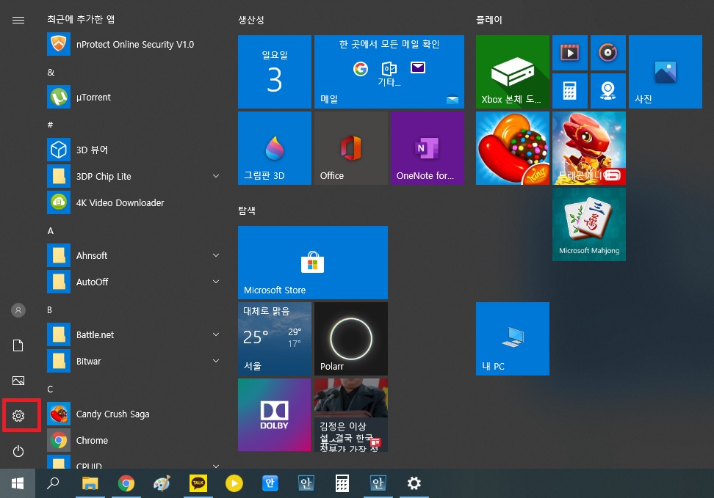Image resolution: width=714 pixels, height=498 pixels.
Task: Open the Movies & TV small tile
Action: tap(569, 53)
